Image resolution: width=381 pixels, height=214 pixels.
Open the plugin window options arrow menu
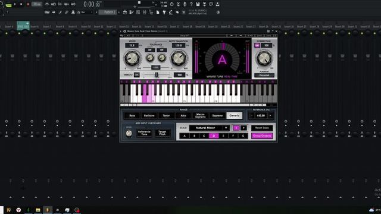[121, 31]
